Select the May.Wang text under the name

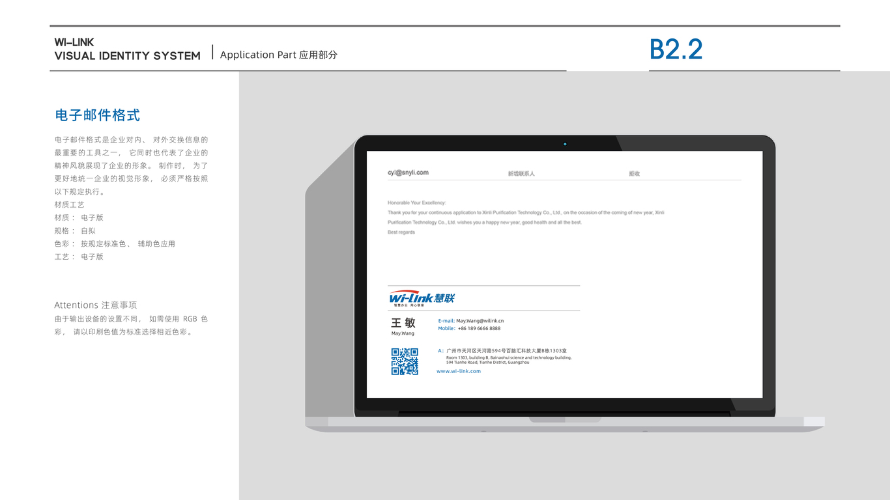point(403,333)
